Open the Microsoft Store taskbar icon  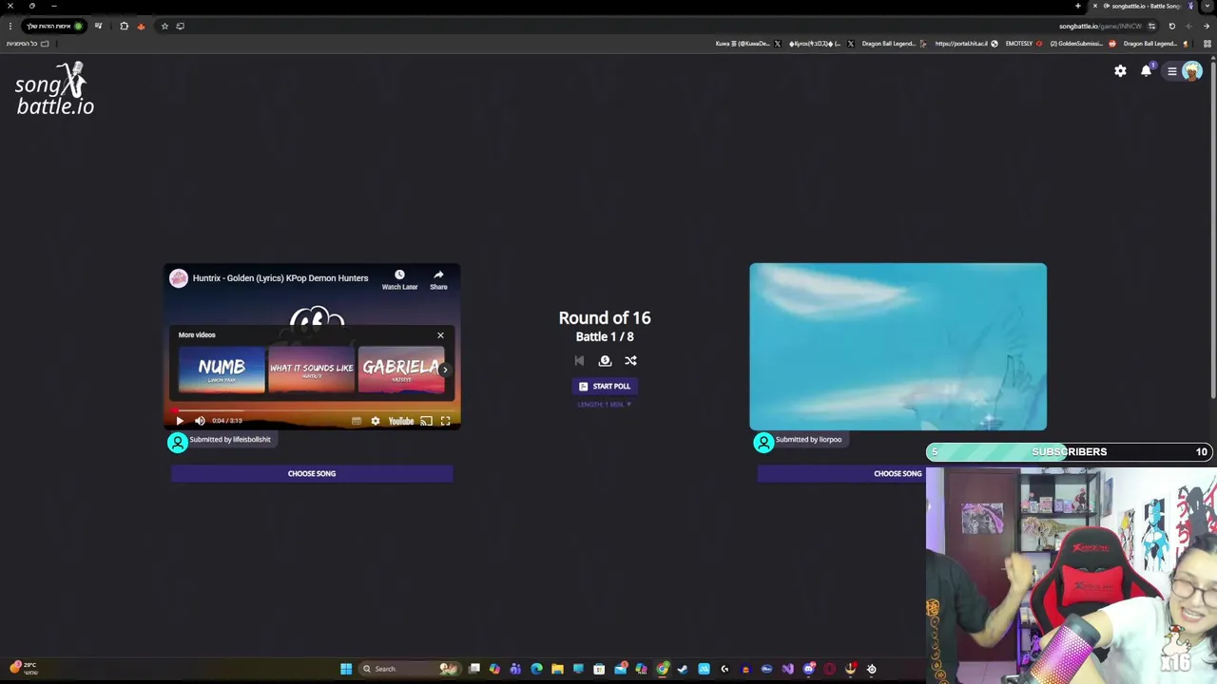pyautogui.click(x=599, y=669)
